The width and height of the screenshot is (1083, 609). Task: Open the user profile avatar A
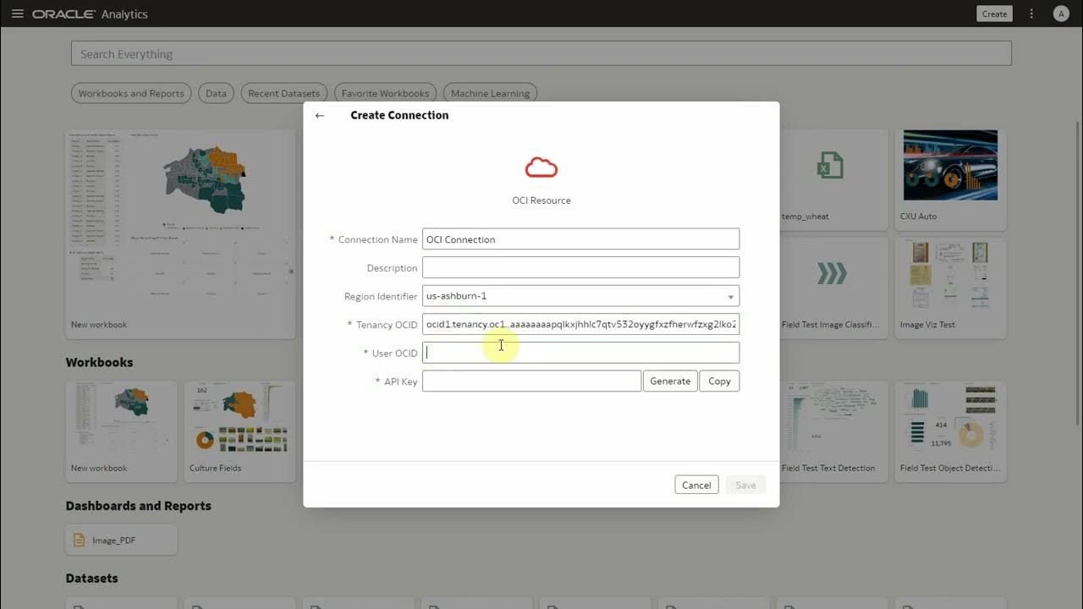click(1060, 14)
